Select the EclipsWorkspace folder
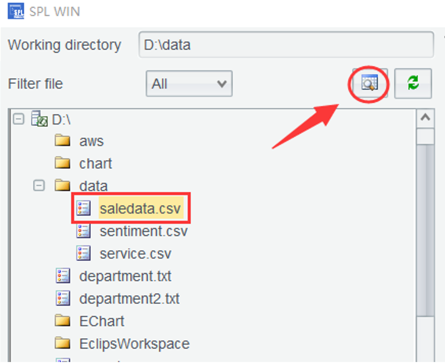 coord(134,344)
